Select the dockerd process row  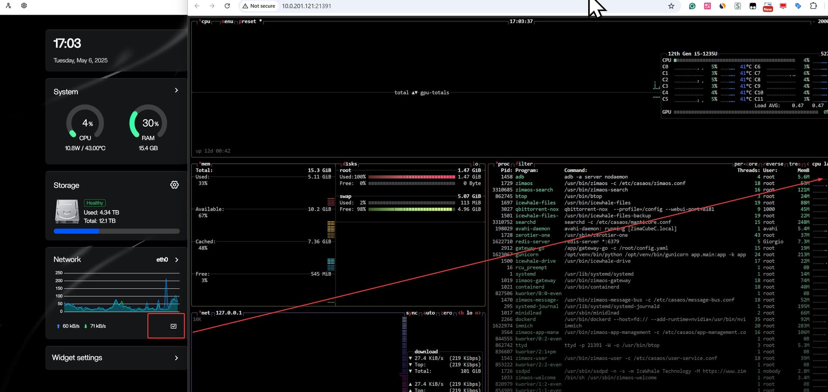click(651, 319)
